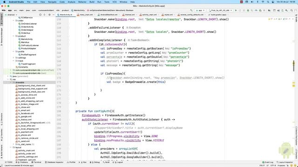Open the Navigate menu
Screen dimensions: 298x167
(x=52, y=2)
